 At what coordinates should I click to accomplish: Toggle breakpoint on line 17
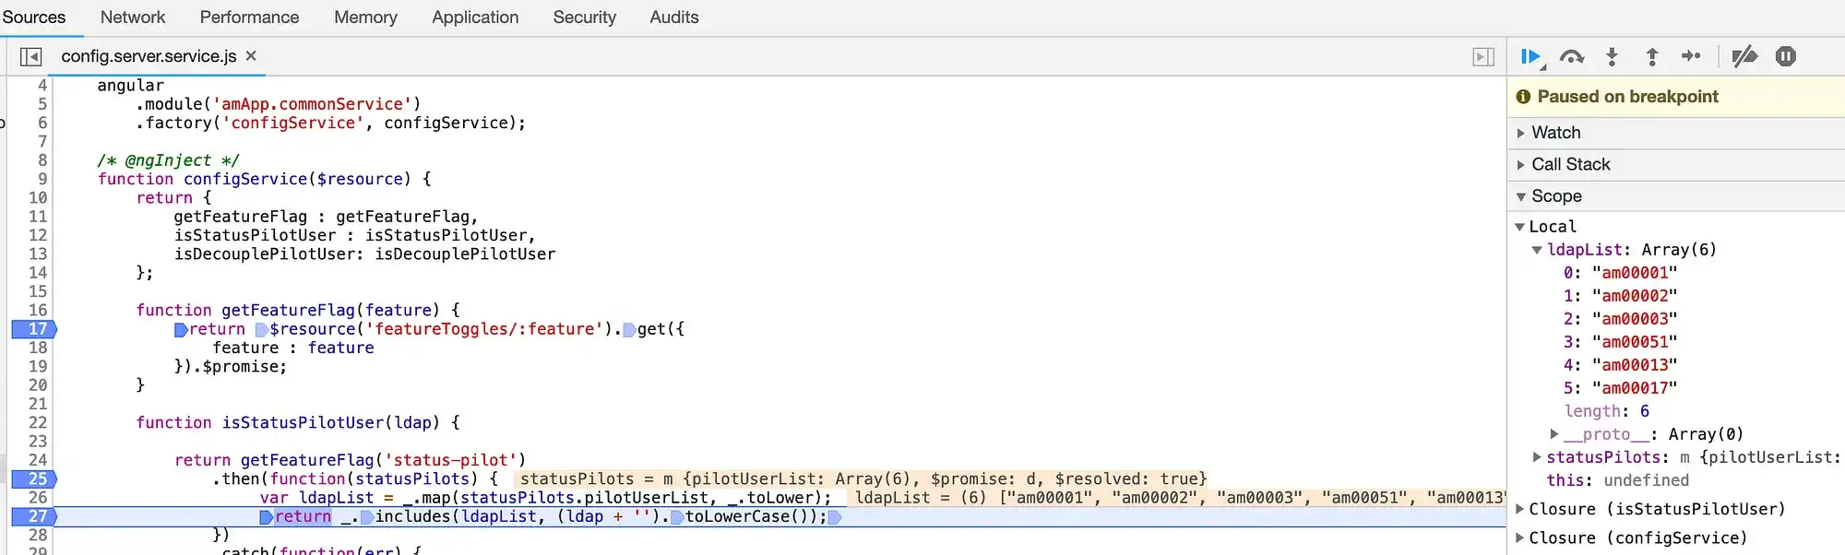pyautogui.click(x=34, y=329)
